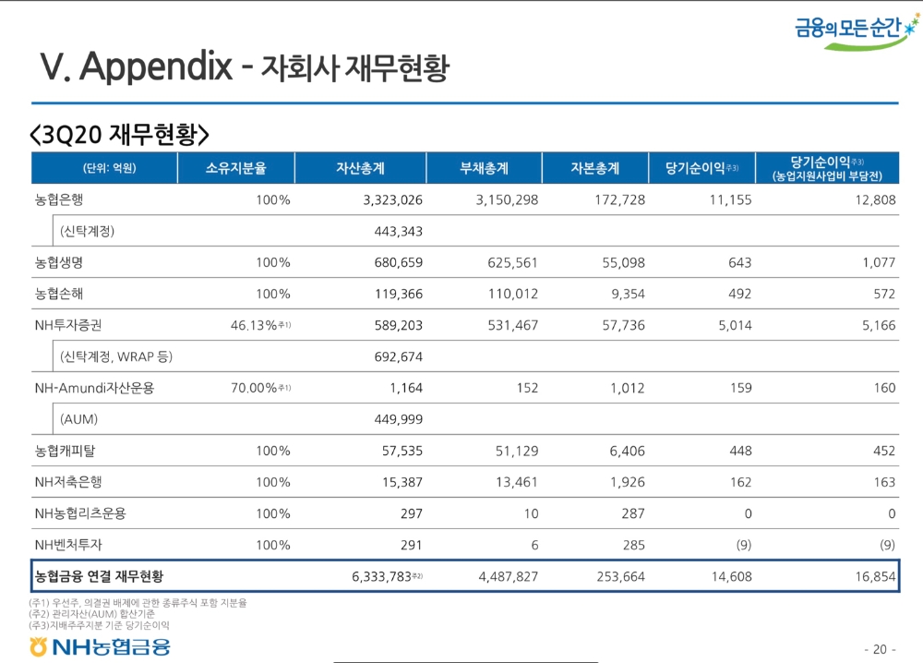
Task: Expand the (AUM) row under NH-Amundi자산운용
Action: (x=78, y=417)
